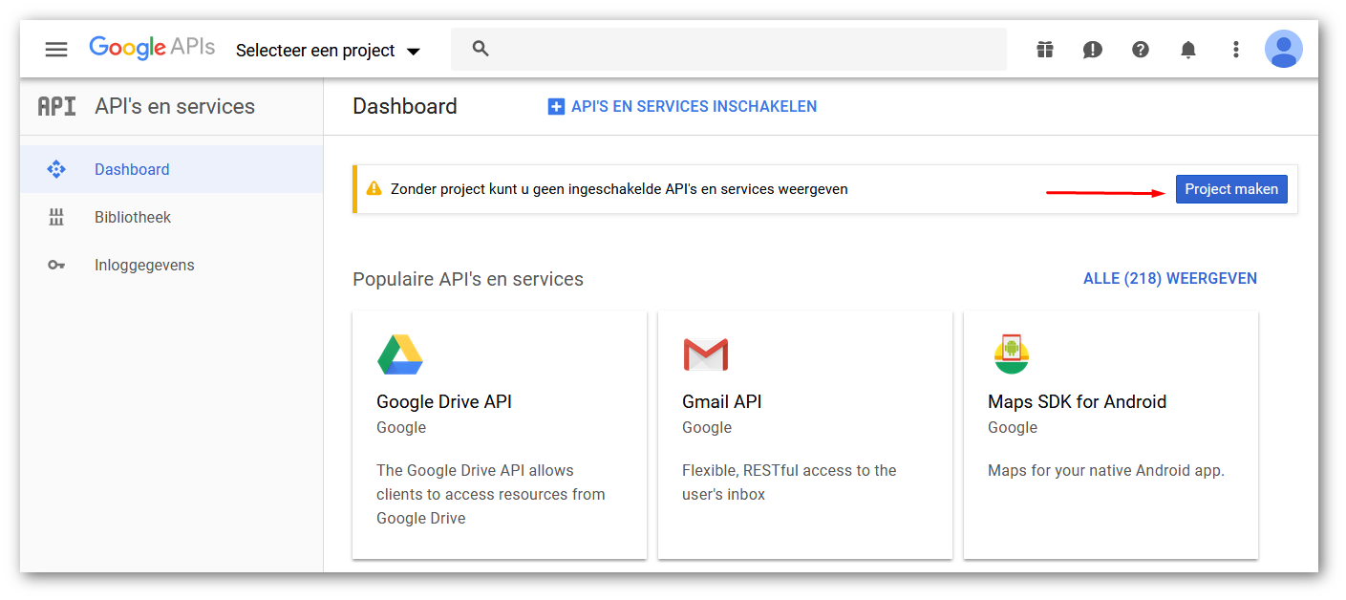Select Dashboard in the sidebar
The image size is (1346, 600).
(172, 169)
